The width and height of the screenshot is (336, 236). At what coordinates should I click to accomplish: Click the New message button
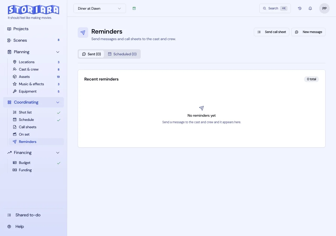(x=308, y=32)
